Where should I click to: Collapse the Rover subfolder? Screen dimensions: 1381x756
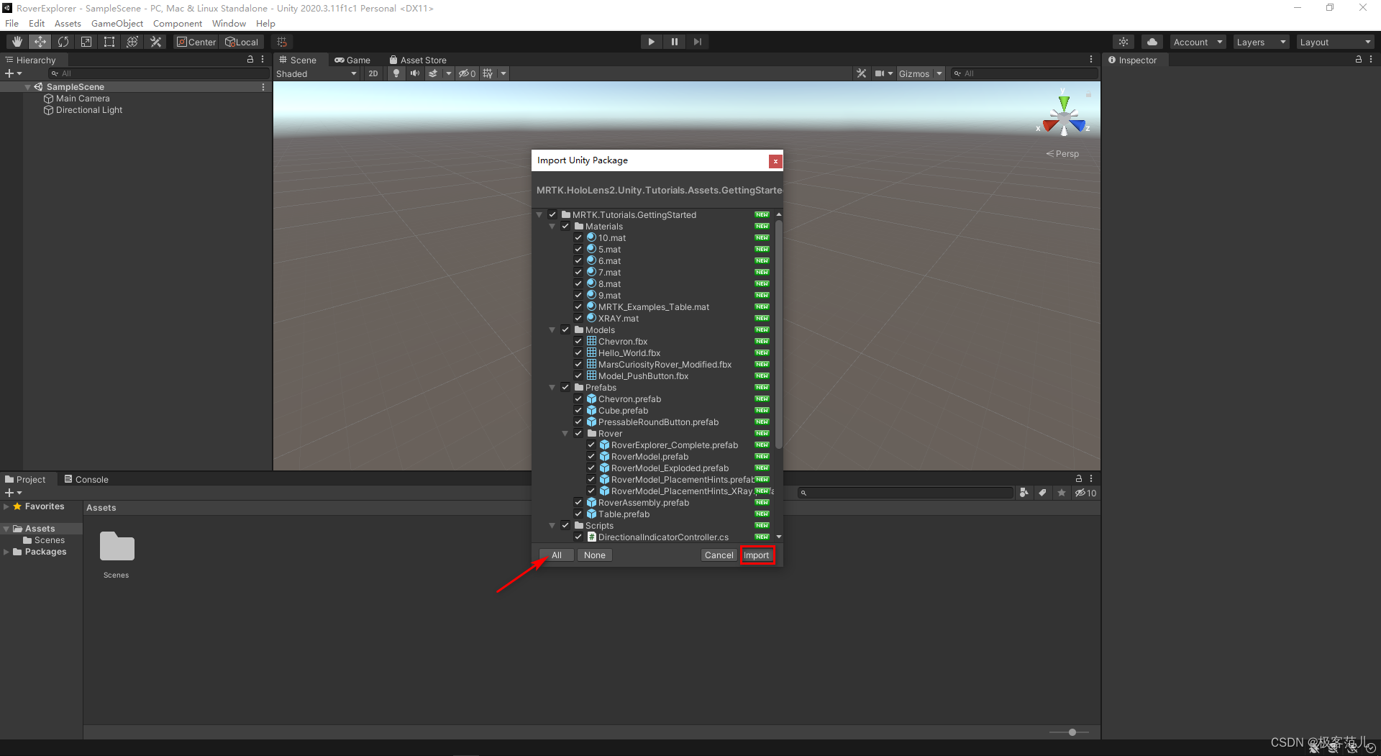pos(565,434)
